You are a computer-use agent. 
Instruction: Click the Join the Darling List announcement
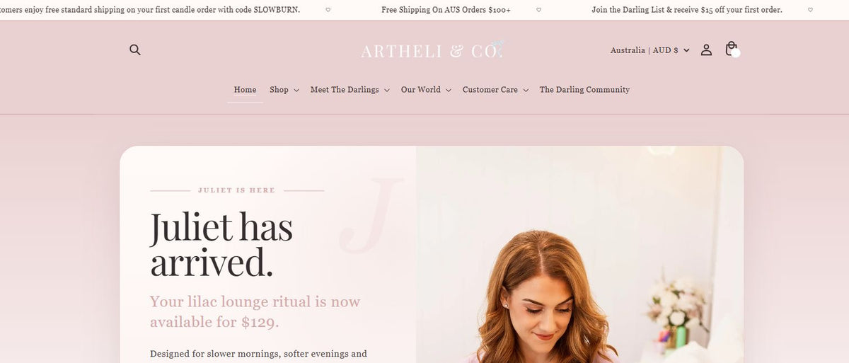[x=687, y=10]
